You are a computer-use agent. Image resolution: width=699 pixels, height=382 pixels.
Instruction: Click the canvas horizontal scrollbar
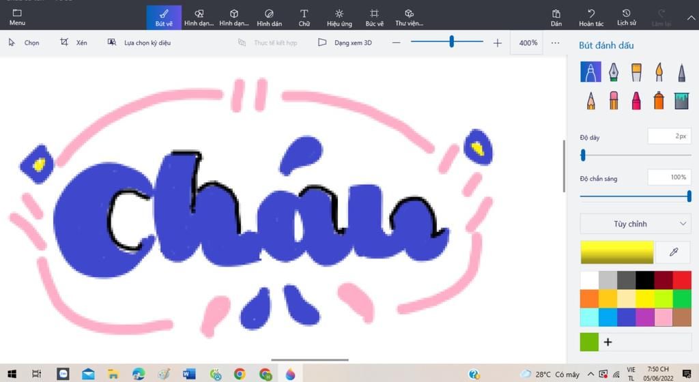[310, 359]
